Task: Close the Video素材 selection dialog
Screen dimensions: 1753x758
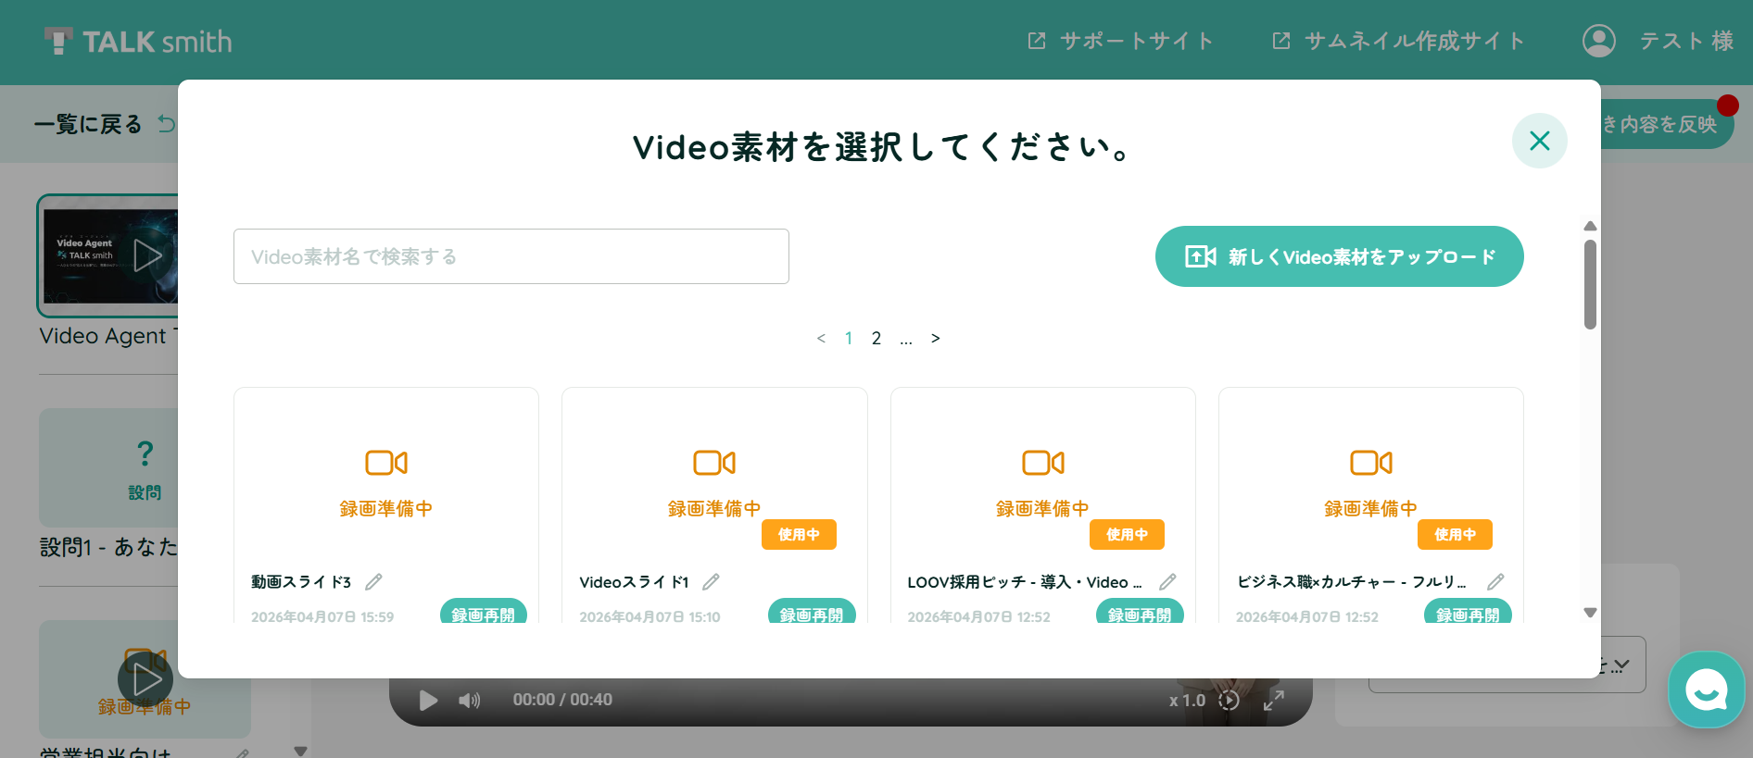Action: pyautogui.click(x=1540, y=141)
